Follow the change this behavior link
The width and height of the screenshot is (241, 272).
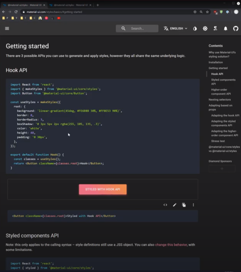click(171, 245)
